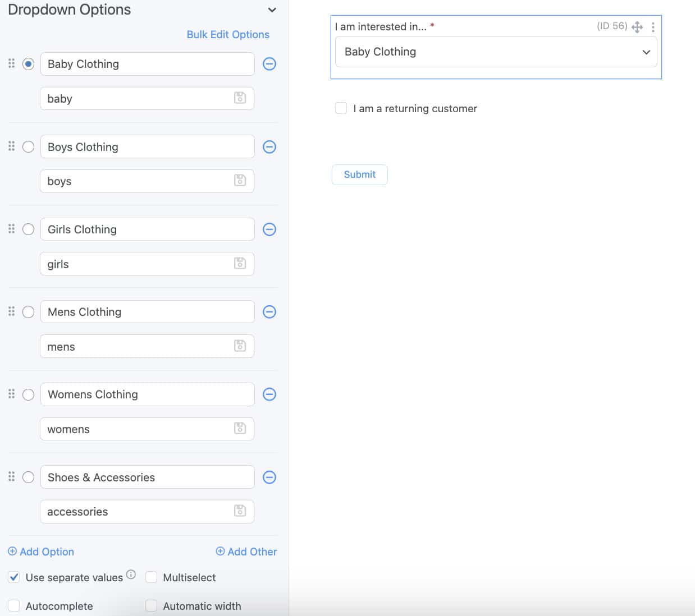
Task: Click the drag handle beside Womens Clothing
Action: (11, 394)
